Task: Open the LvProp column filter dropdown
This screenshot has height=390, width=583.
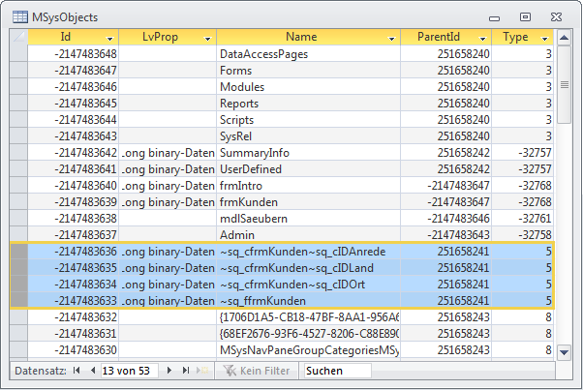Action: pos(207,38)
